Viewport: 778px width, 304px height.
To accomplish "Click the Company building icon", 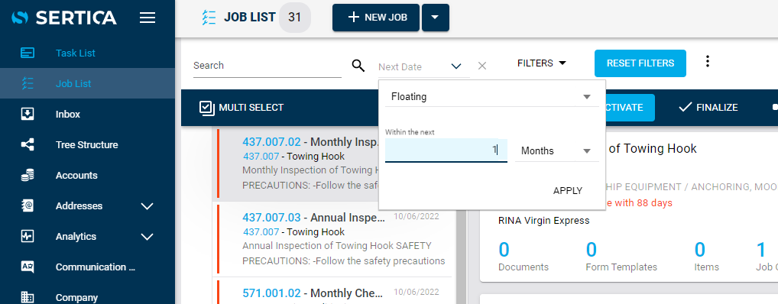I will pos(28,298).
